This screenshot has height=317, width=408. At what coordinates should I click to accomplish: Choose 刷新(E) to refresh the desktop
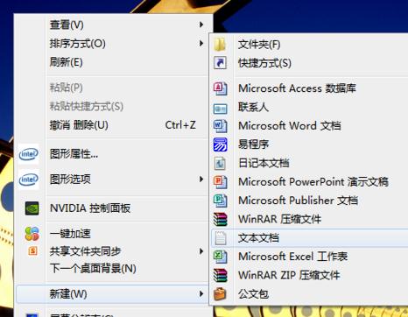pyautogui.click(x=113, y=62)
